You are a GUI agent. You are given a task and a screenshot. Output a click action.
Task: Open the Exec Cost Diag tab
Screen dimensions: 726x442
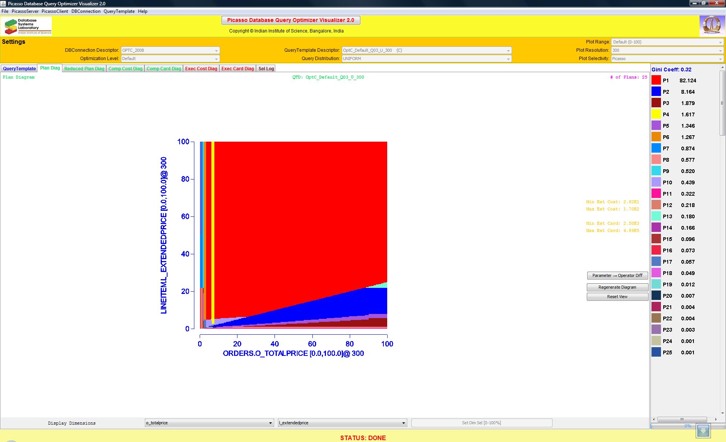[x=201, y=68]
